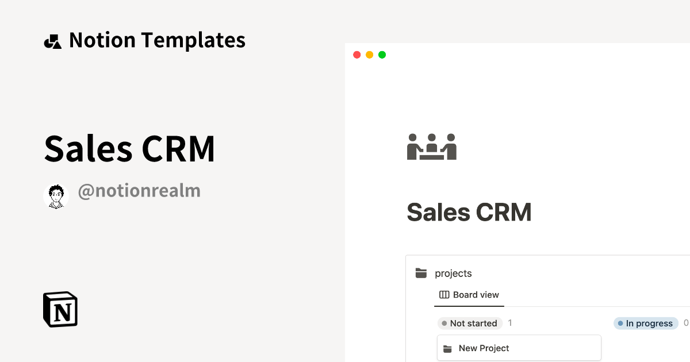Select the In progress status tag
The image size is (690, 362).
click(644, 324)
